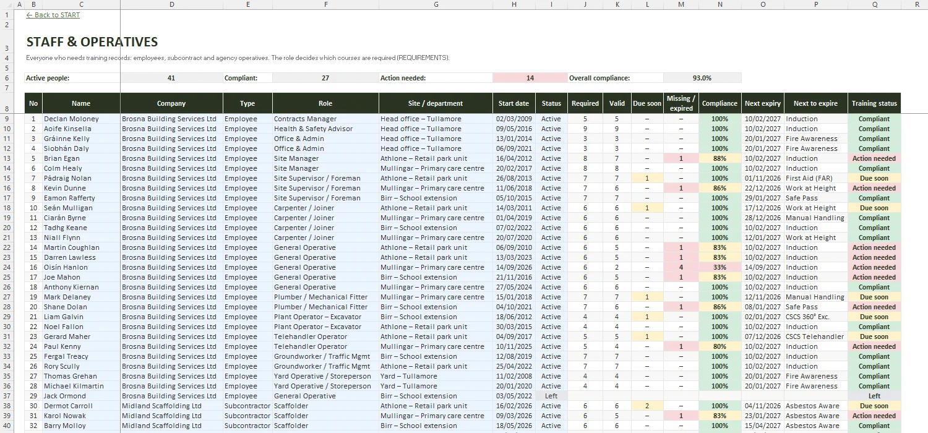This screenshot has height=433, width=928.
Task: Click Compliant status for Colm Healy
Action: (874, 168)
